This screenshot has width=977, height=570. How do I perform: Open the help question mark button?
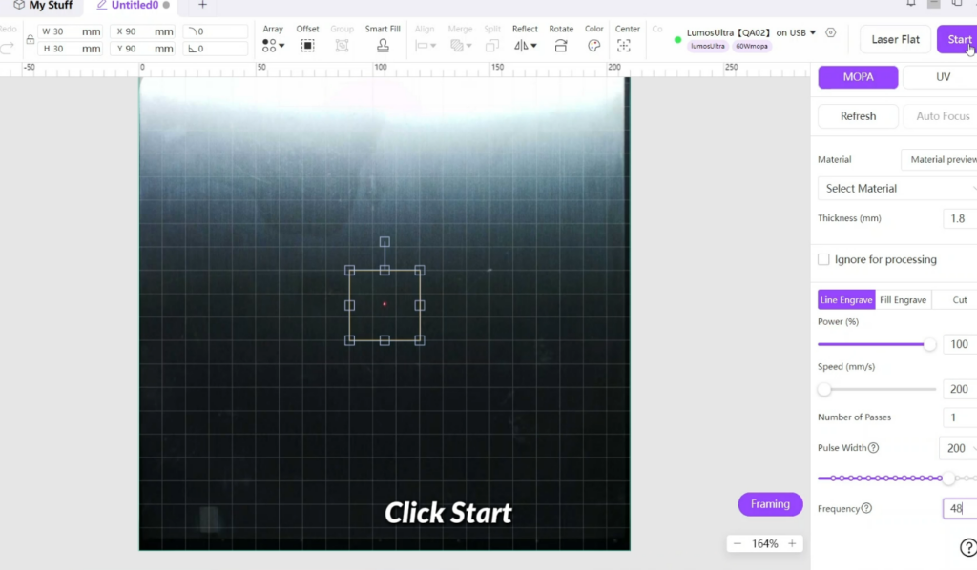click(968, 547)
